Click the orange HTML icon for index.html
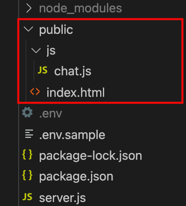186x206 pixels. [x=35, y=91]
